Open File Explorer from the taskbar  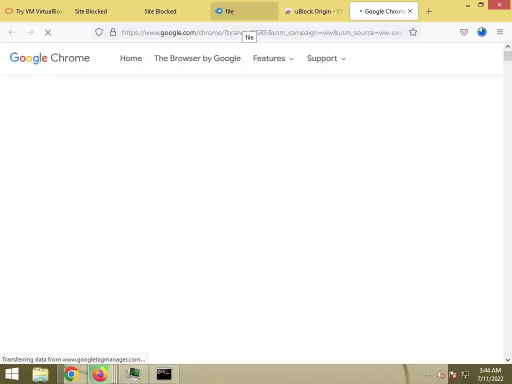click(40, 374)
